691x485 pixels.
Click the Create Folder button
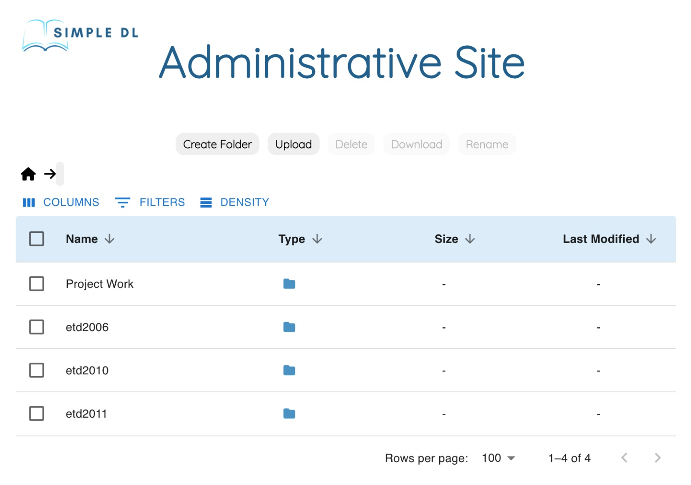tap(217, 144)
